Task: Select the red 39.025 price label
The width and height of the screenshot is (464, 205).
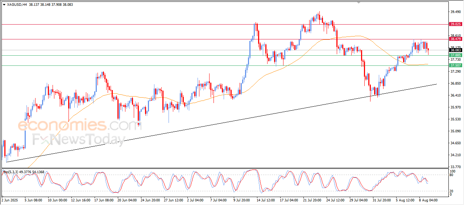Action: click(x=455, y=24)
